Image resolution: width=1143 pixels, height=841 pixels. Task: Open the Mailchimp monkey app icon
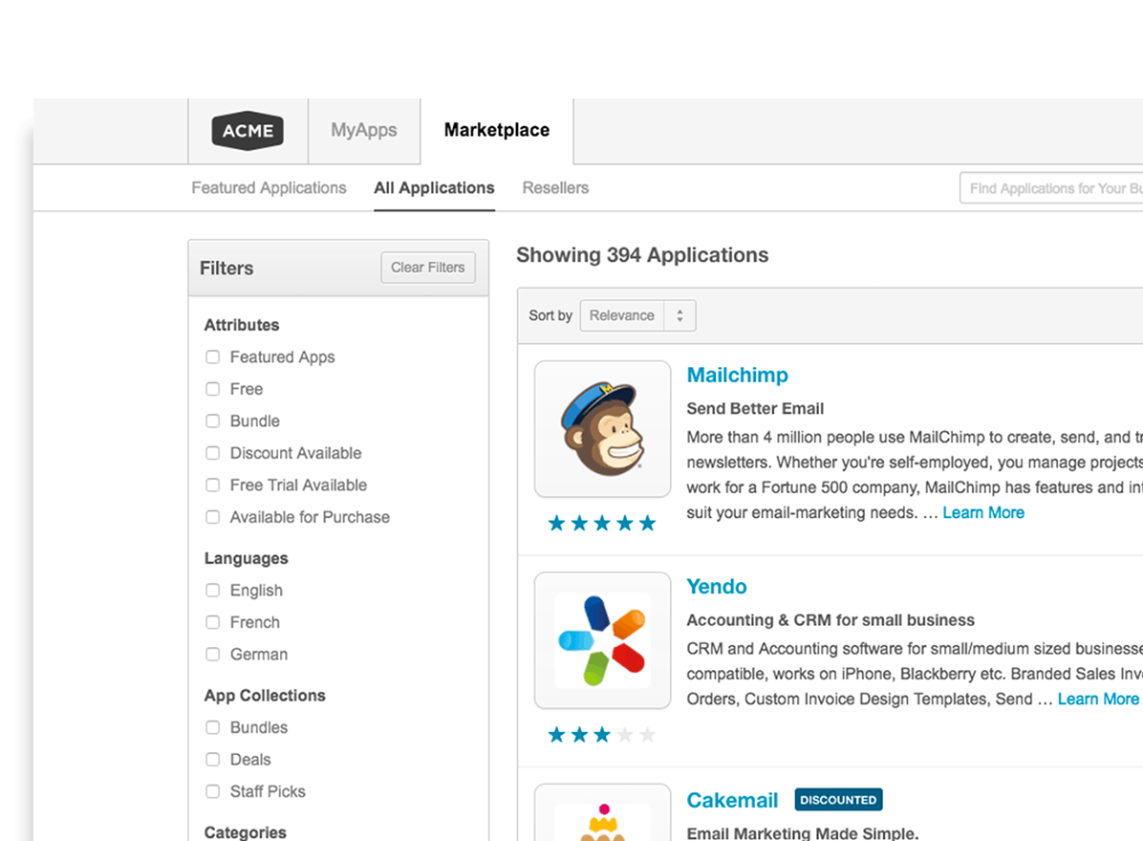pos(602,429)
